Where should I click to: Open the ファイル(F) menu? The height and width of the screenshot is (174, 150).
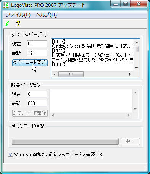coord(18,15)
